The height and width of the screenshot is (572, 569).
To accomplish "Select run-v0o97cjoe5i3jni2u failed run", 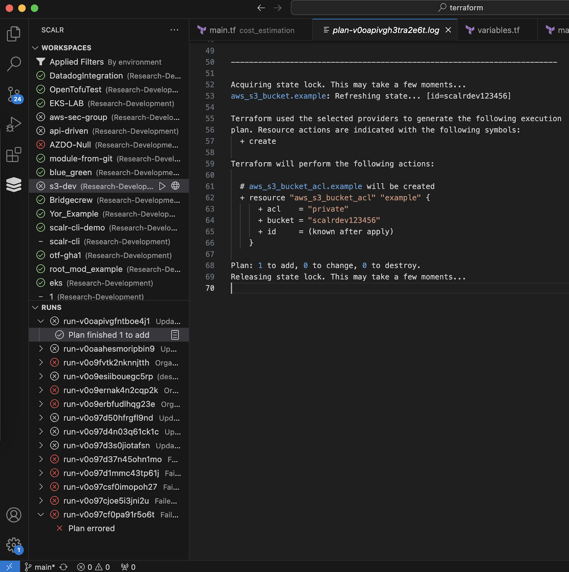I will [109, 500].
